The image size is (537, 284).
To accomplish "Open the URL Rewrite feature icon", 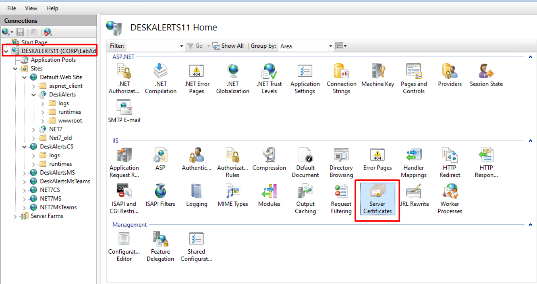I will coord(414,196).
